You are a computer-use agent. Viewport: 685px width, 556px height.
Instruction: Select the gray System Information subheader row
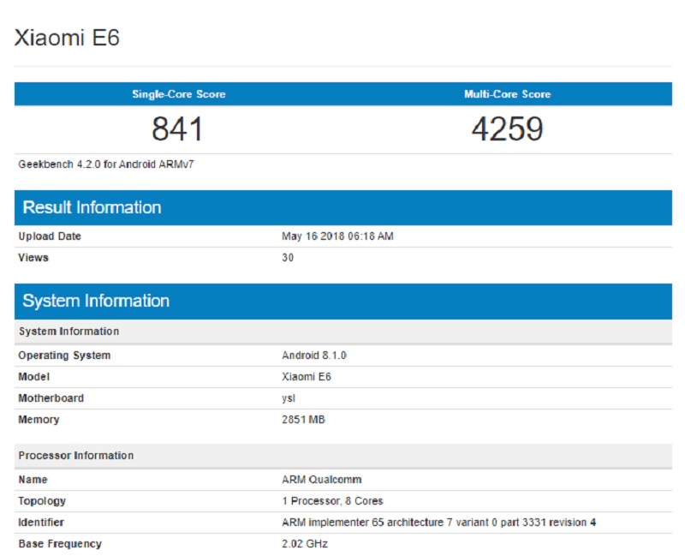343,332
